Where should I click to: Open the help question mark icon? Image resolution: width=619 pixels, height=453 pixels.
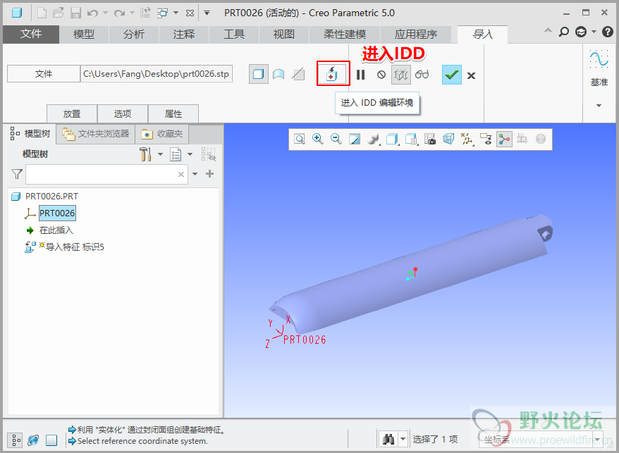tap(608, 32)
